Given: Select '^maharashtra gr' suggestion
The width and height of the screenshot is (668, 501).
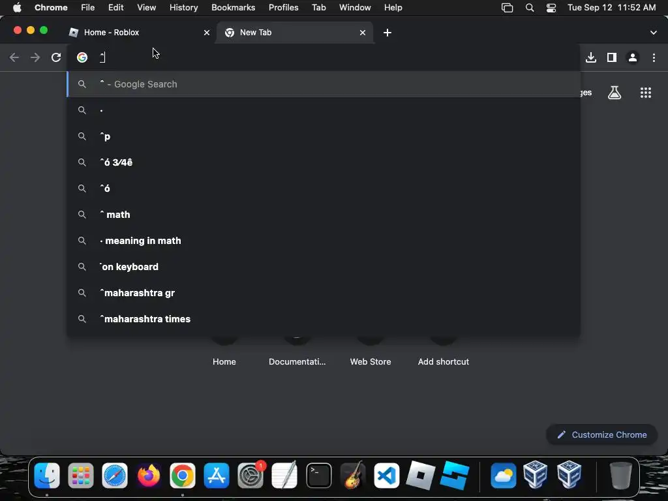Looking at the screenshot, I should (x=324, y=293).
